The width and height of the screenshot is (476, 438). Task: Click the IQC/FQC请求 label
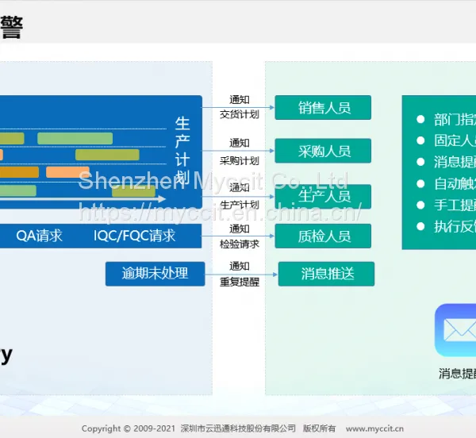(135, 236)
